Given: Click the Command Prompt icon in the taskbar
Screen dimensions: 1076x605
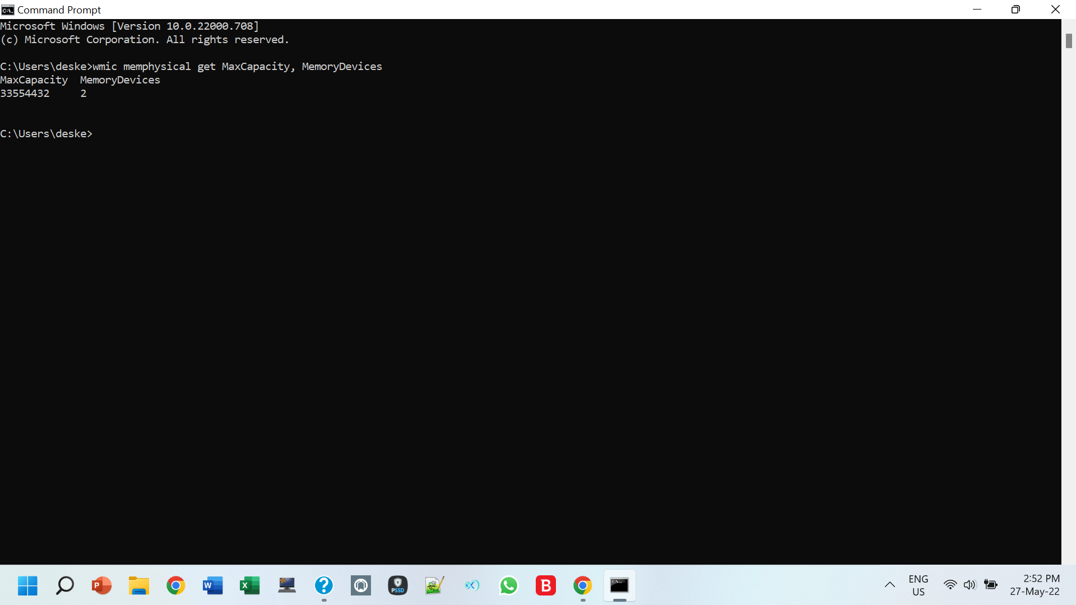Looking at the screenshot, I should 619,585.
